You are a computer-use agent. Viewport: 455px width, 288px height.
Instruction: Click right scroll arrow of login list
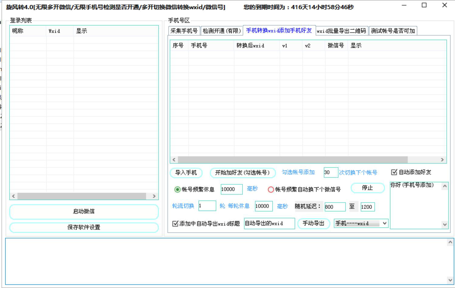click(x=154, y=196)
